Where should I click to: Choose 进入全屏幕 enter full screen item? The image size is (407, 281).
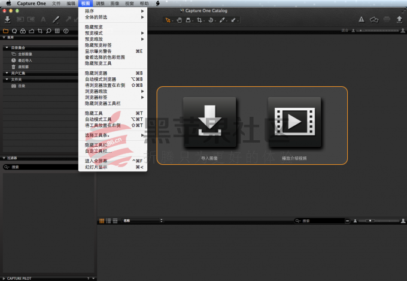coord(113,161)
